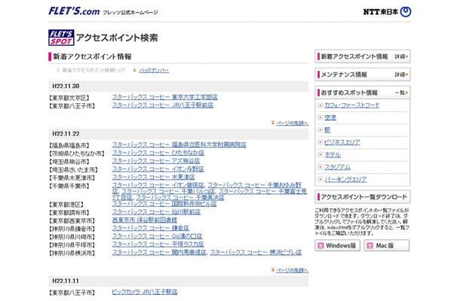
Task: Click the 【東京都港区】 label
Action: click(66, 205)
